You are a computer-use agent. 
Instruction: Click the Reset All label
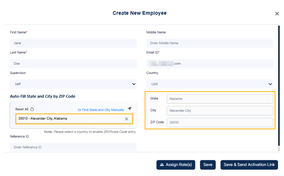pyautogui.click(x=22, y=109)
